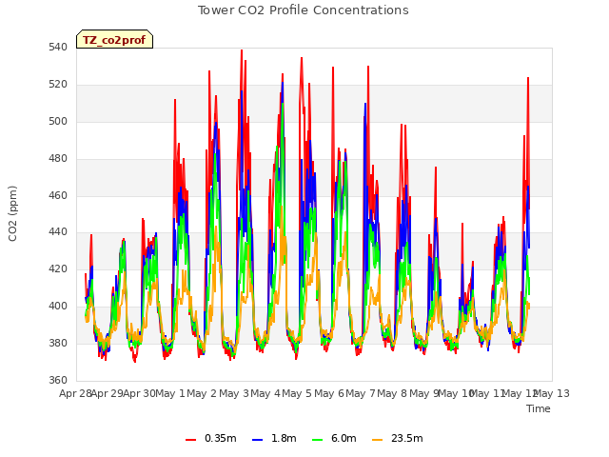Click the 420 y-axis tick label

click(x=58, y=268)
